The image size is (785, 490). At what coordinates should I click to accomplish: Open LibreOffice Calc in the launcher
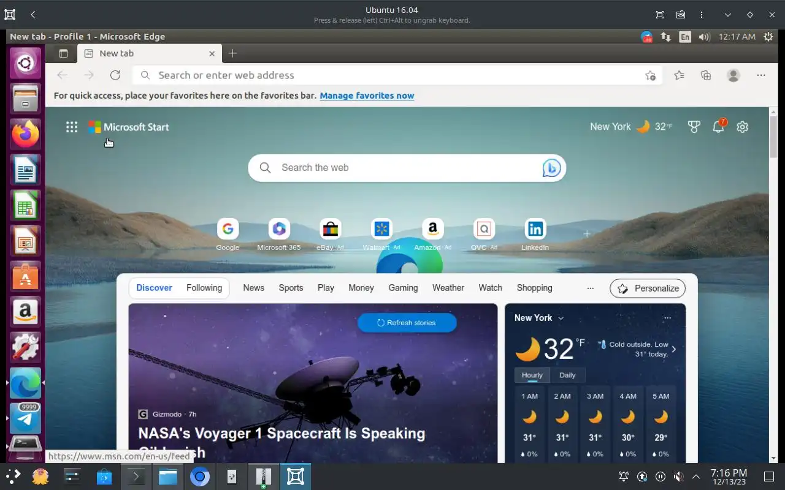tap(25, 205)
